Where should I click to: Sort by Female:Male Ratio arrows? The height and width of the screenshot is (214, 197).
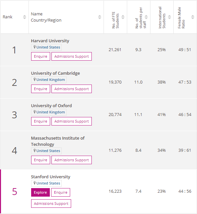point(193,17)
